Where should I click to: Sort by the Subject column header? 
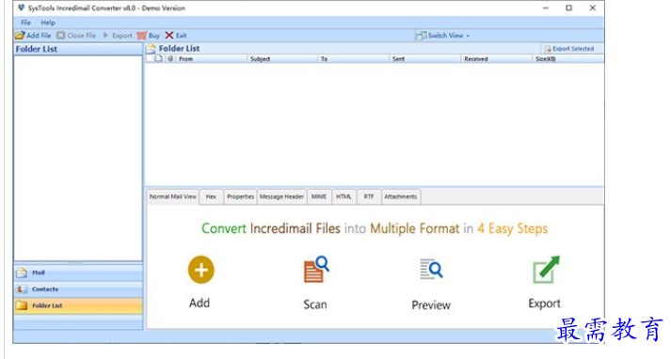[282, 59]
